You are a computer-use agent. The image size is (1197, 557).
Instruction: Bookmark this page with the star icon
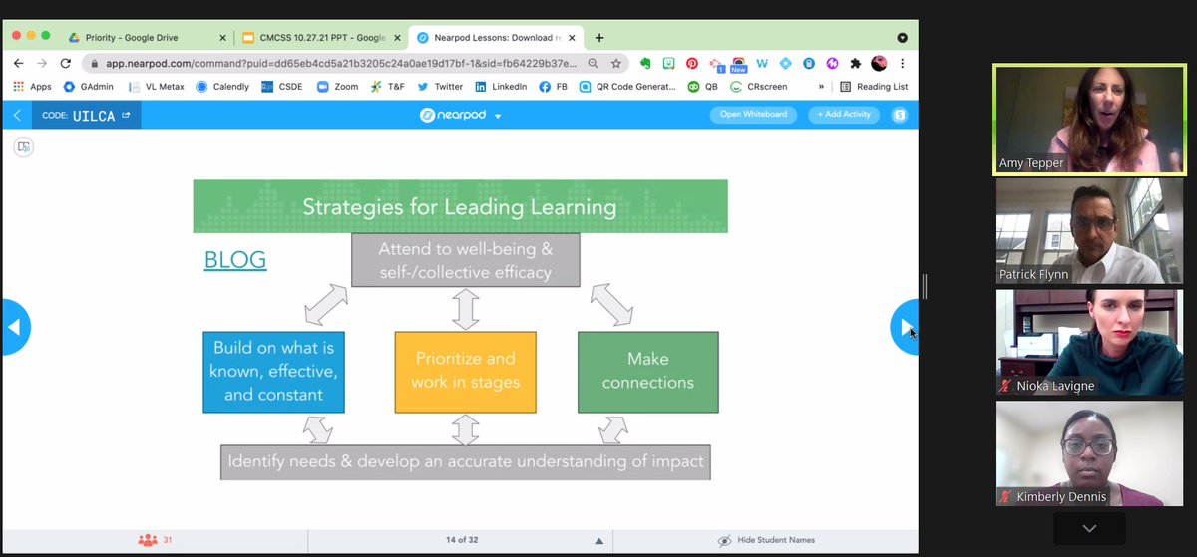pyautogui.click(x=616, y=63)
